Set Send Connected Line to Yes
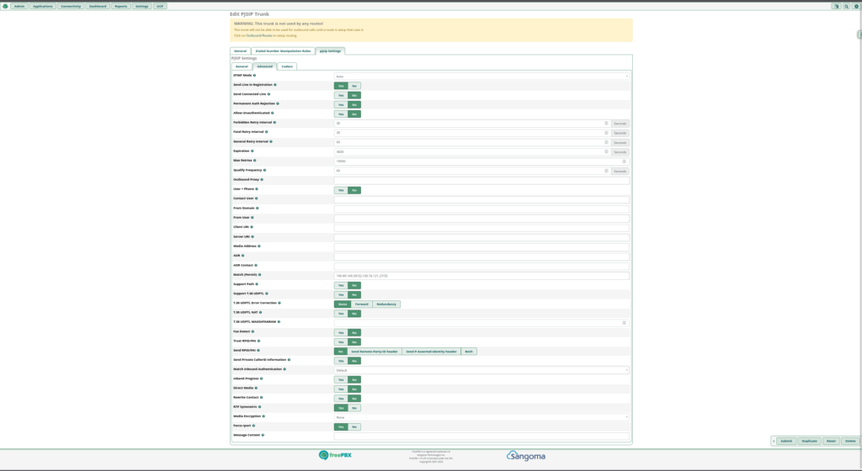Image resolution: width=862 pixels, height=471 pixels. click(342, 95)
